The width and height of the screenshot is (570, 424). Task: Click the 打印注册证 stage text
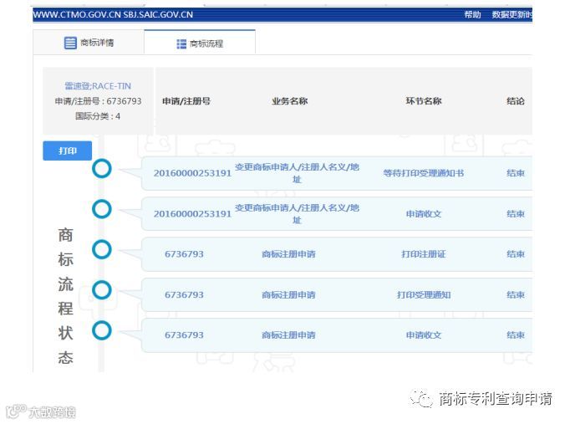click(424, 254)
